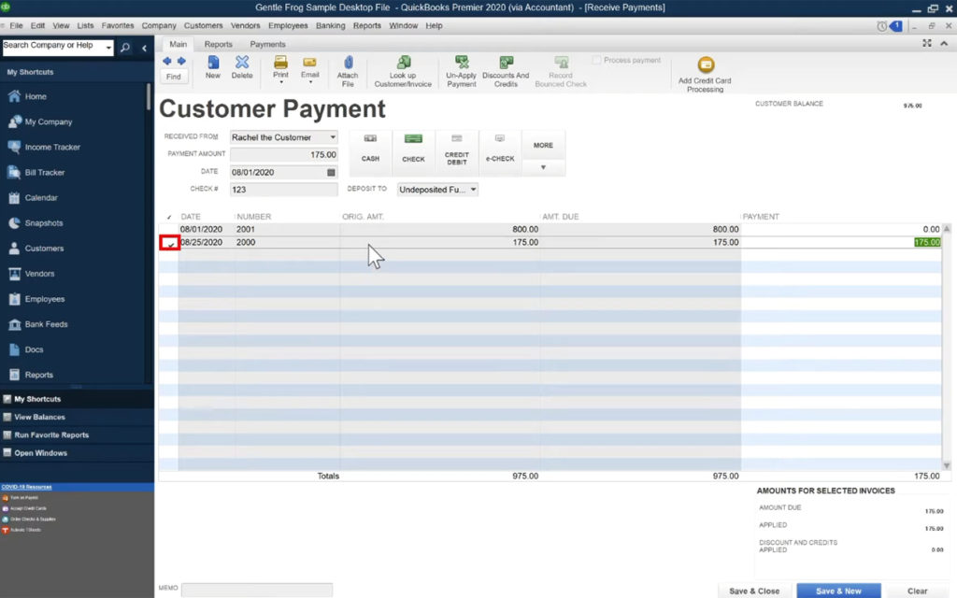Open the Income Tracker from the sidebar
Viewport: 957px width, 598px height.
pos(51,147)
